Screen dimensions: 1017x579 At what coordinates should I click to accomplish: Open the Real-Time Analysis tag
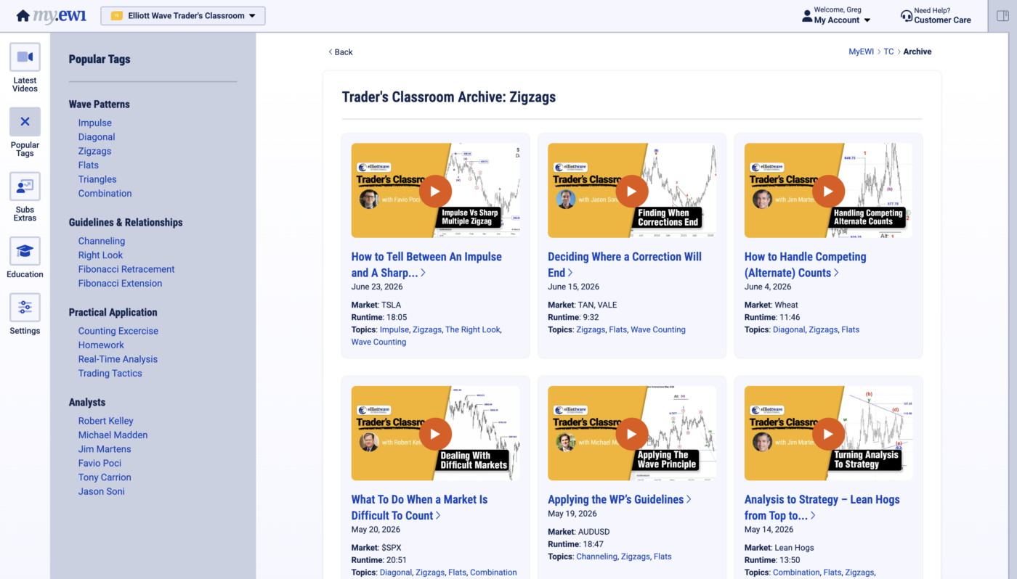(x=118, y=359)
